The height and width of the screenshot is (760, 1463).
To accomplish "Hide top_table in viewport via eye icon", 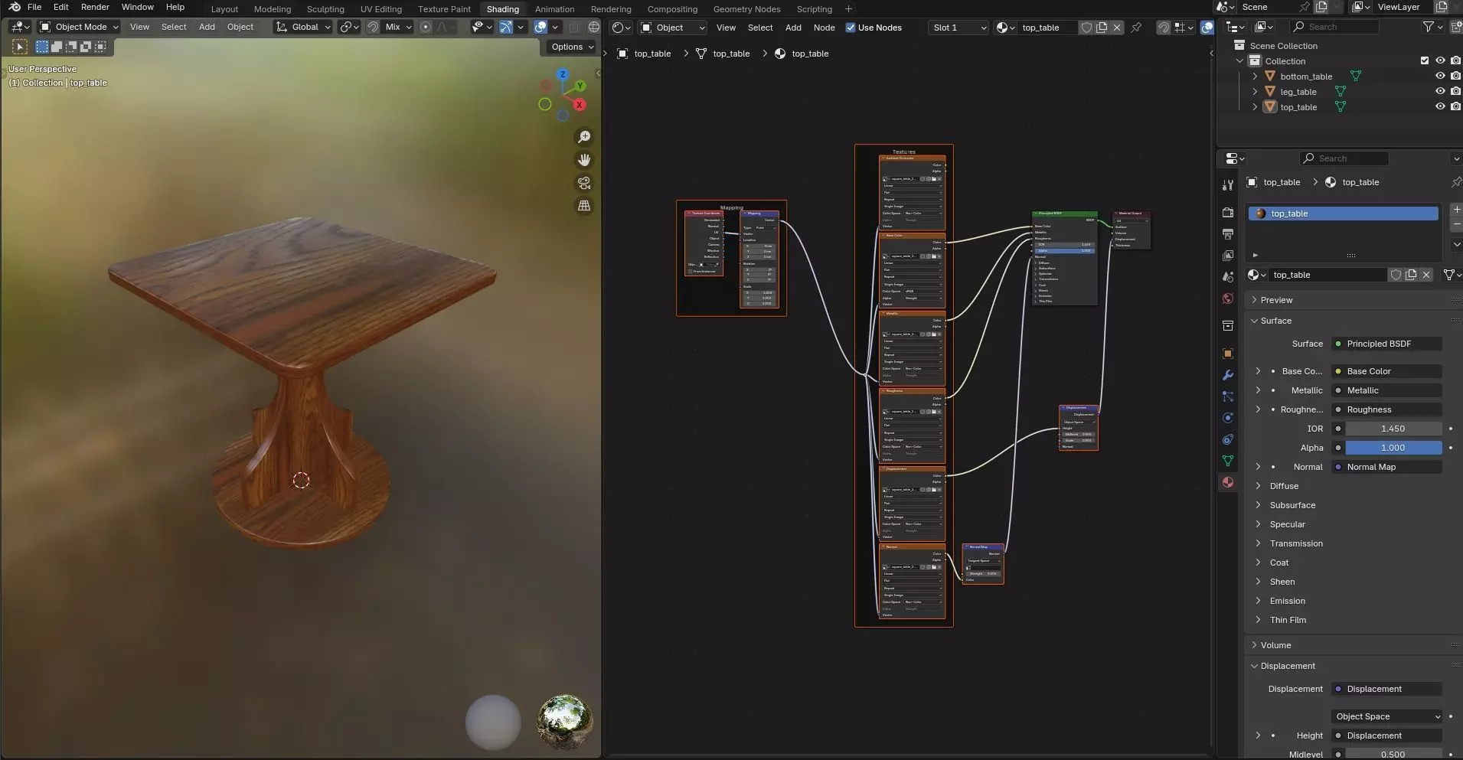I will point(1440,106).
